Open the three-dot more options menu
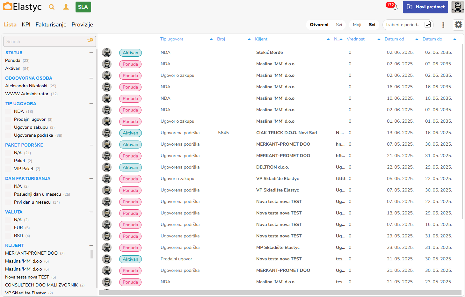 pyautogui.click(x=443, y=25)
